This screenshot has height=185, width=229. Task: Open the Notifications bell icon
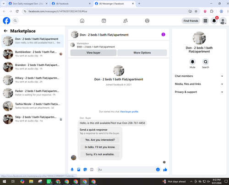click(214, 21)
